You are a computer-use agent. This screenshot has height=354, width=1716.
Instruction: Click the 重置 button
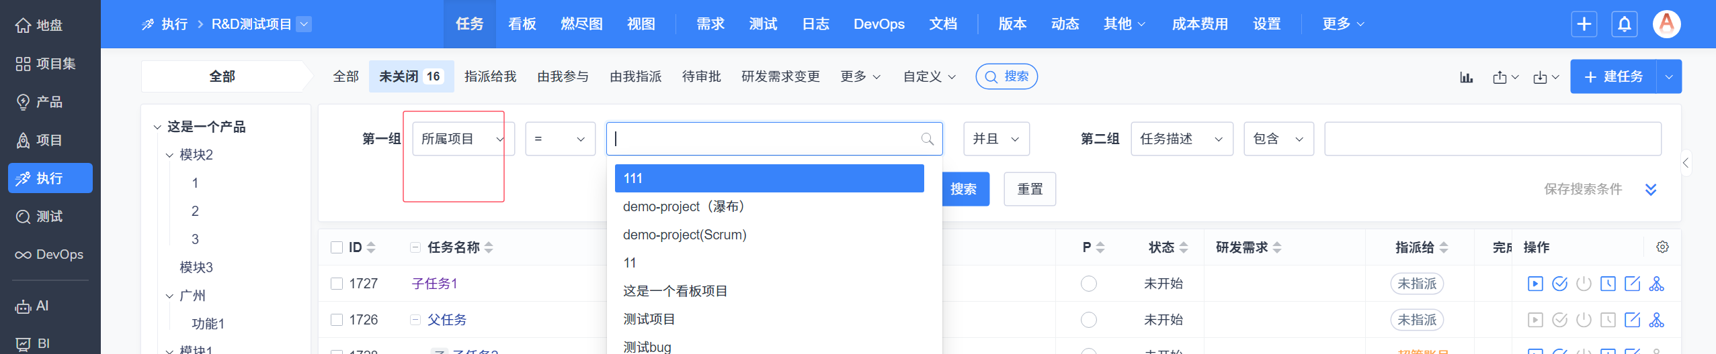[x=1029, y=189]
